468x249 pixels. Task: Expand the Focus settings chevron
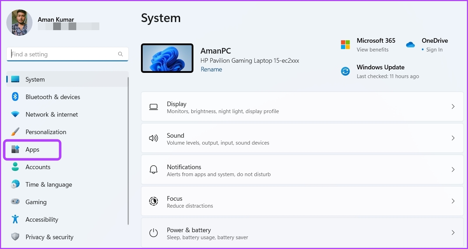[453, 201]
